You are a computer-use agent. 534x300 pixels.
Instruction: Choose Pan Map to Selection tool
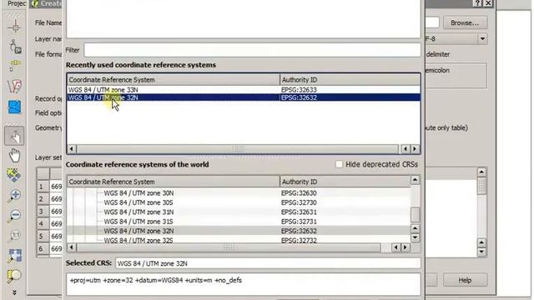14,175
